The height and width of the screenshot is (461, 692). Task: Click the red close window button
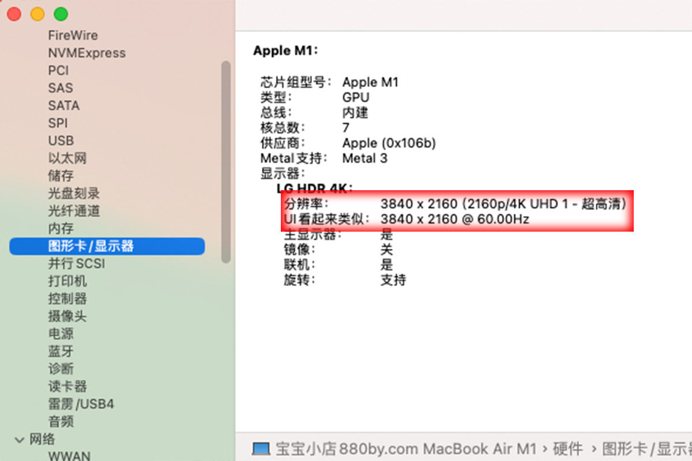[14, 14]
